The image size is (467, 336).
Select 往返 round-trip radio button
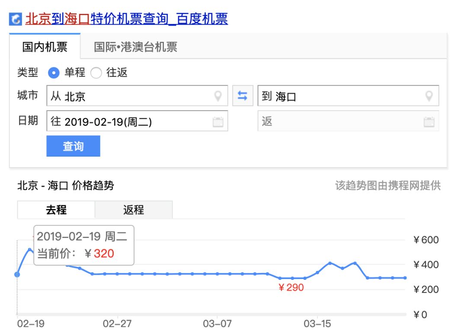coord(96,73)
